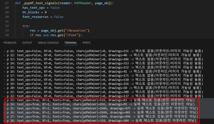
Task: Click terminal line for p 12
Action: (x=102, y=55)
